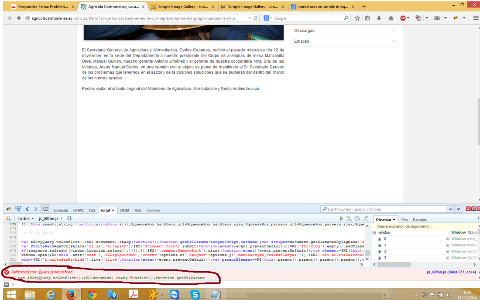Click the search magnifier in Google box

[x=346, y=18]
